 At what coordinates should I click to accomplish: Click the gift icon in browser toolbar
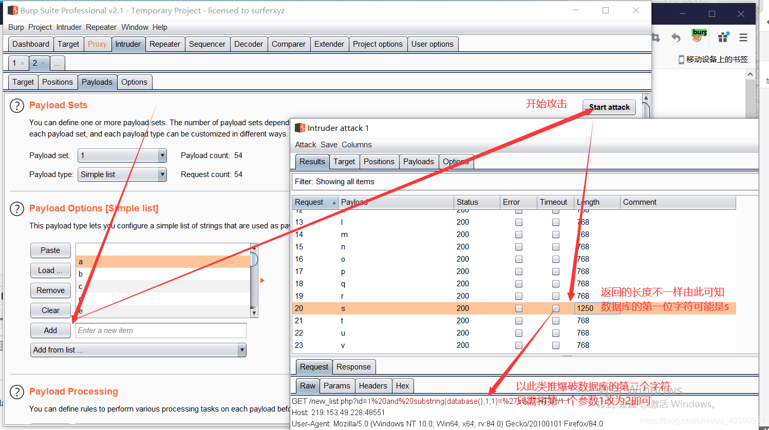pyautogui.click(x=723, y=37)
